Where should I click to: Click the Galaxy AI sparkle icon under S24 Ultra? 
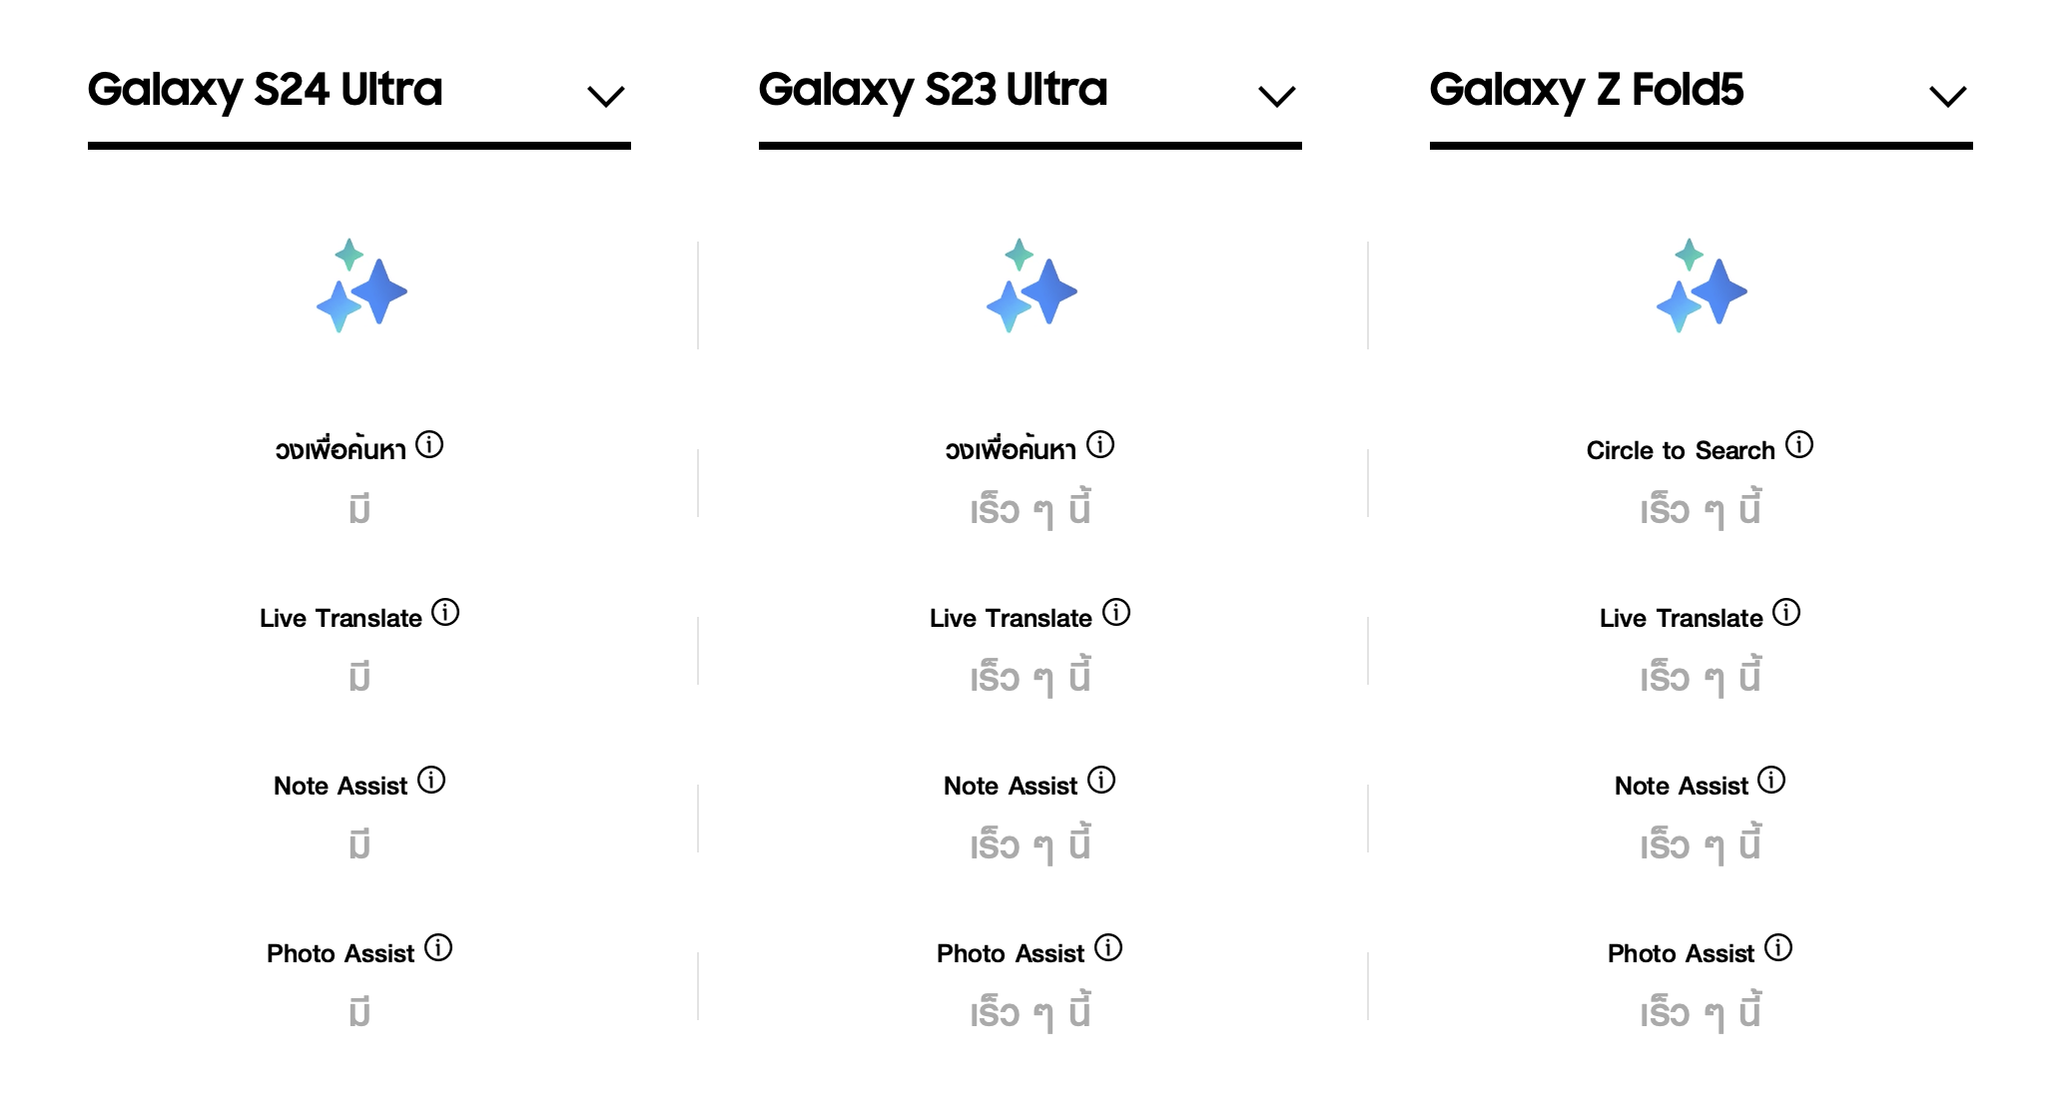click(x=360, y=285)
